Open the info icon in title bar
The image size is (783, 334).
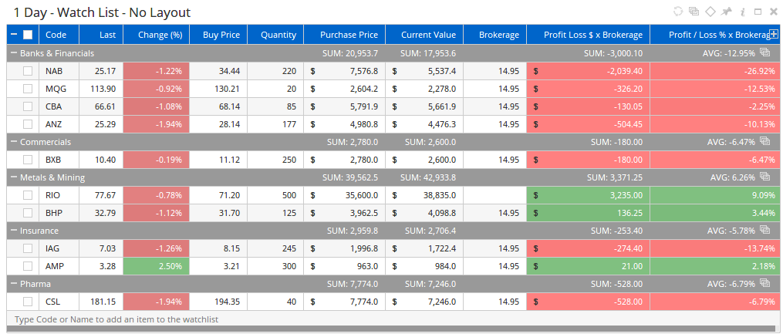point(742,12)
